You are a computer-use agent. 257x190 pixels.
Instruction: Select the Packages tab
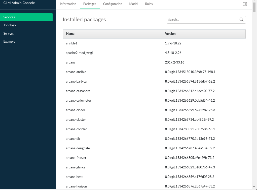click(90, 4)
